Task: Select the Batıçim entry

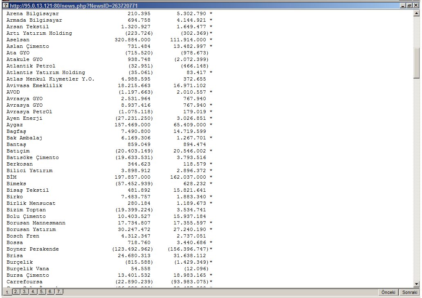Action: click(18, 151)
